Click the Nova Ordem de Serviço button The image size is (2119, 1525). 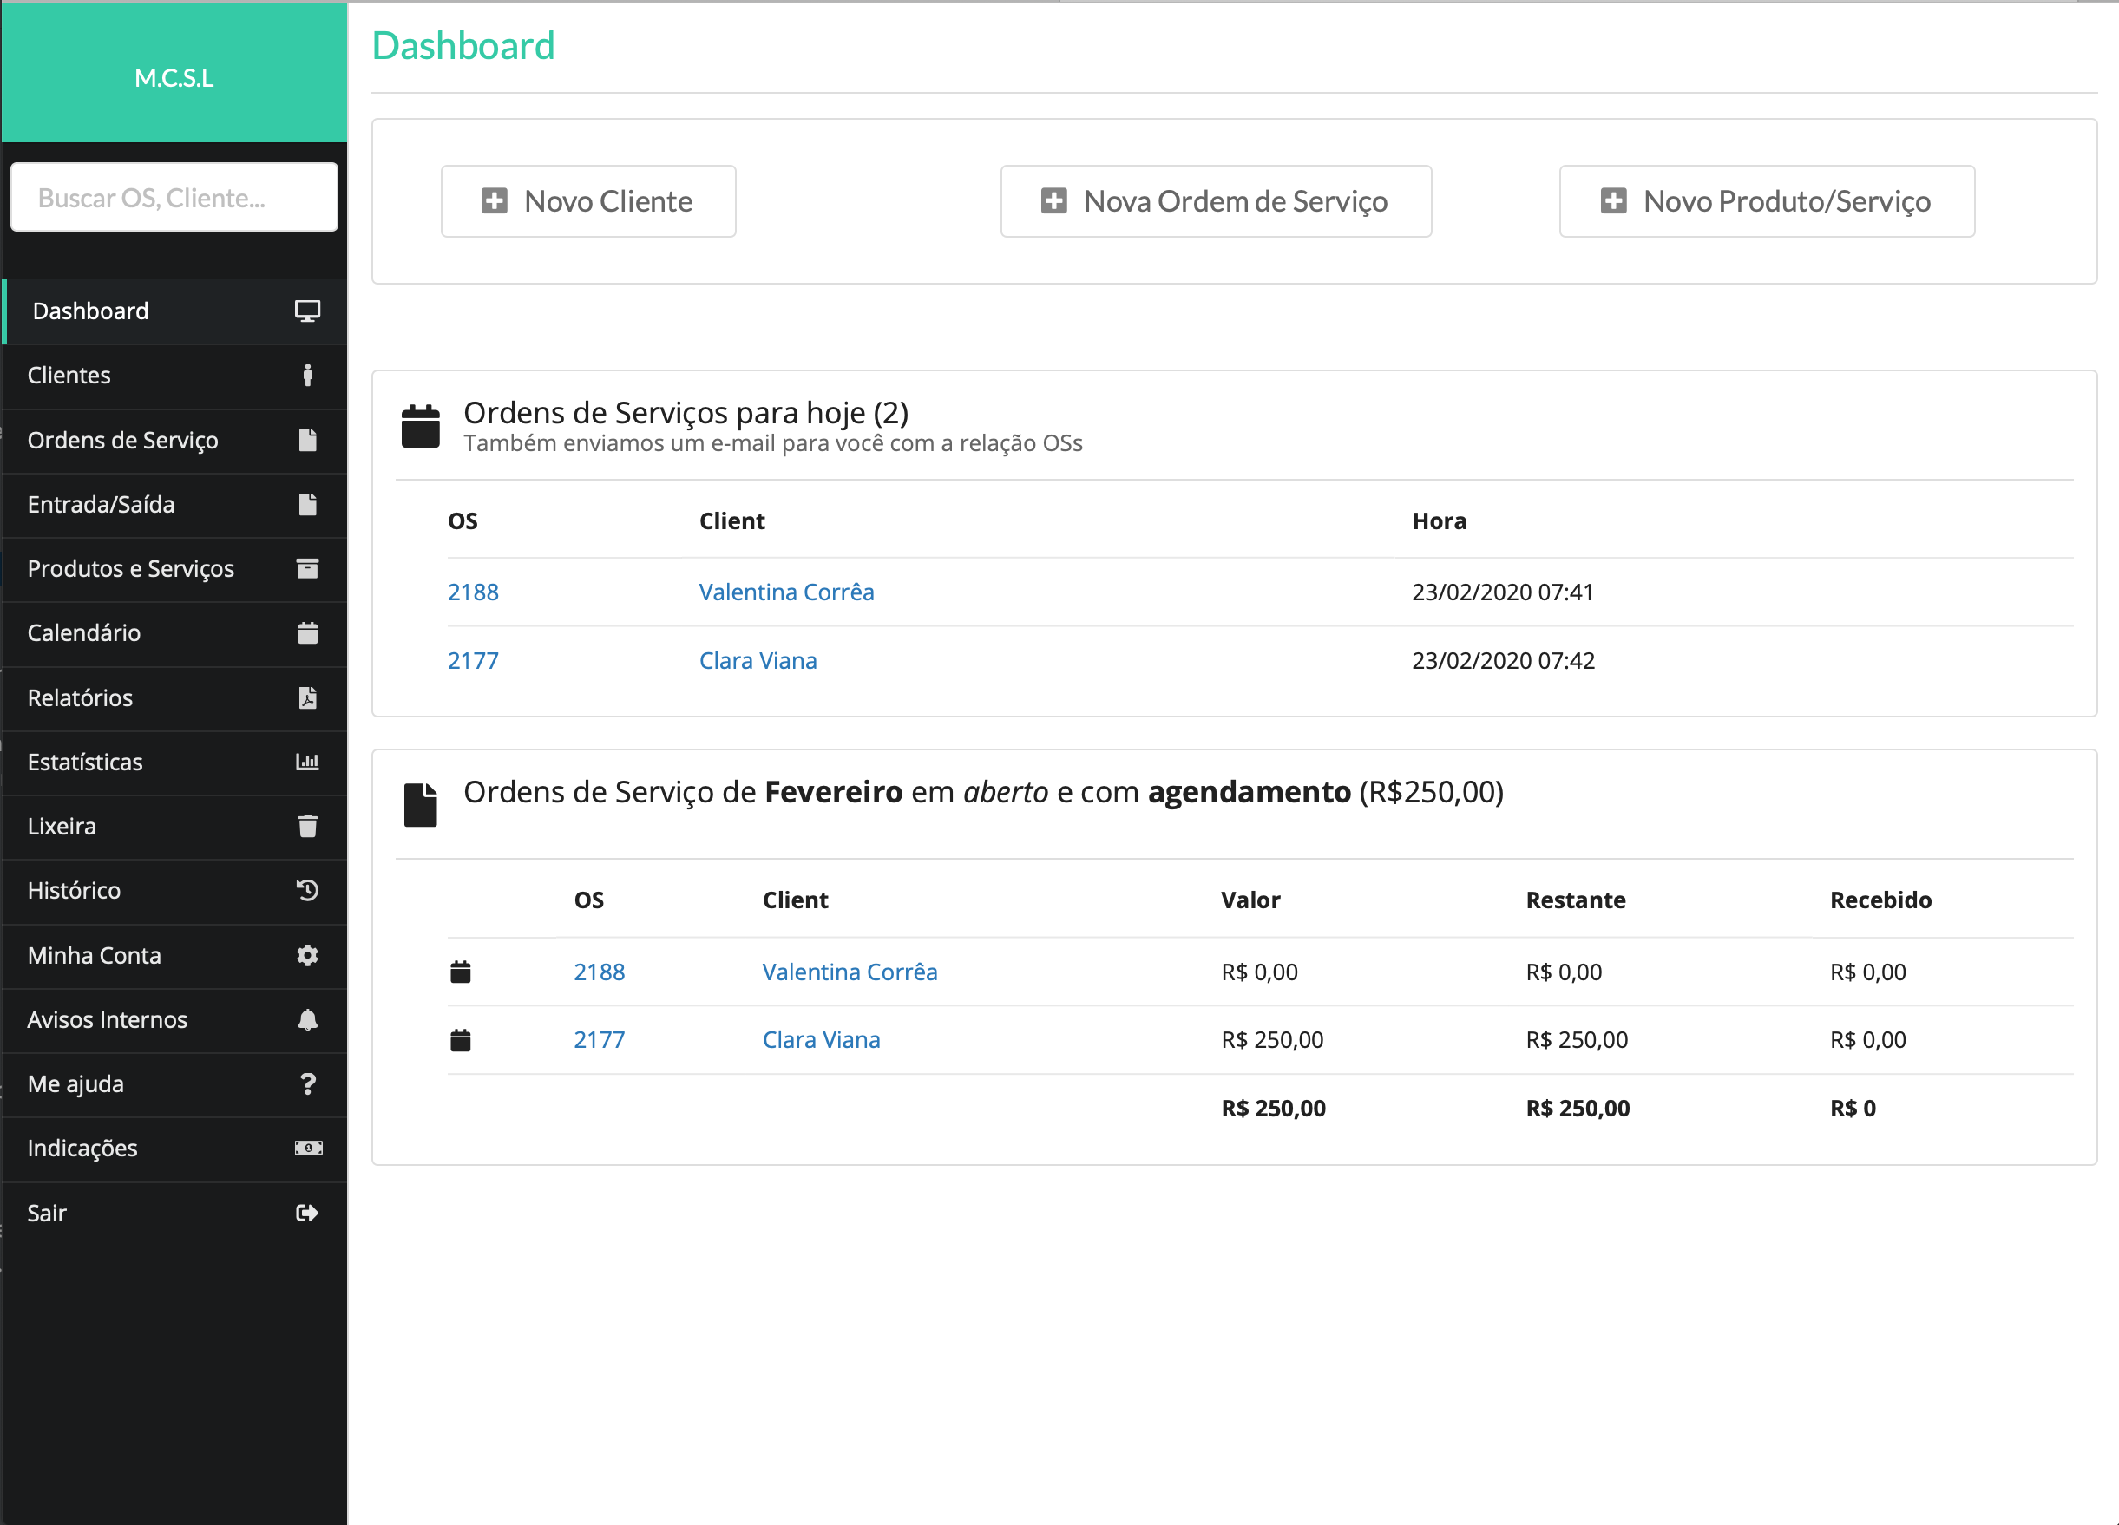(1216, 200)
